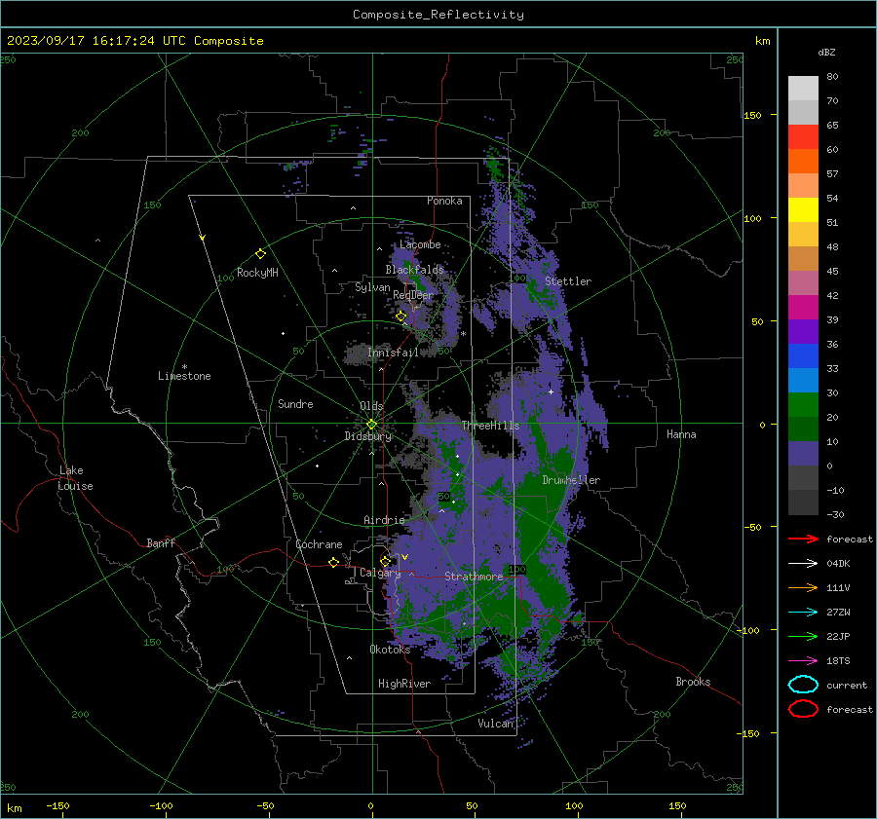Image resolution: width=877 pixels, height=819 pixels.
Task: Click the Vulcan city label
Action: 496,724
